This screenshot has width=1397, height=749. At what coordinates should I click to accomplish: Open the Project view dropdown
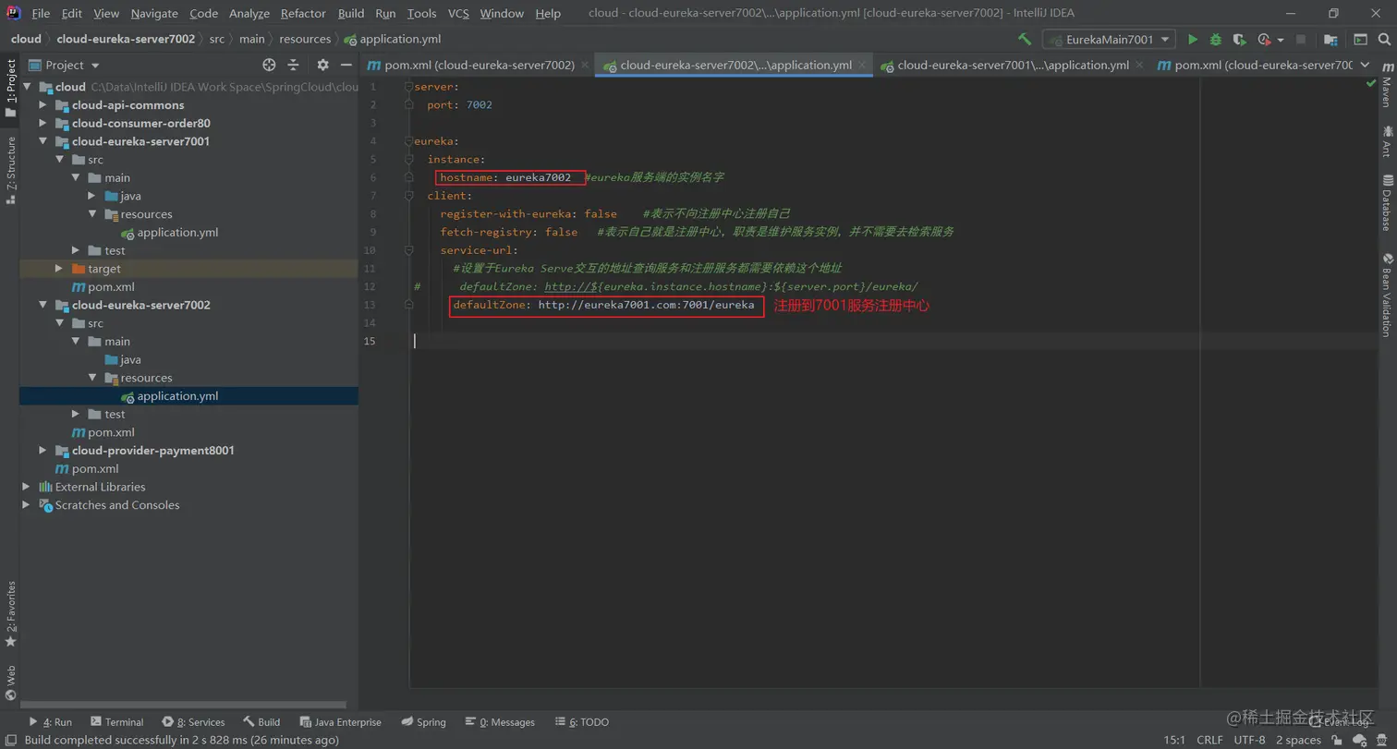(65, 65)
